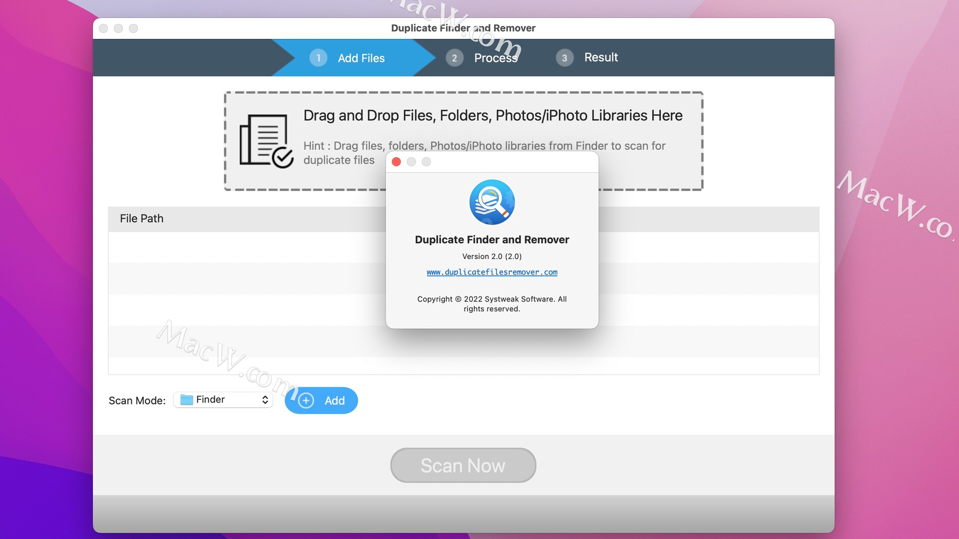Click the Add button with plus icon

click(x=322, y=400)
